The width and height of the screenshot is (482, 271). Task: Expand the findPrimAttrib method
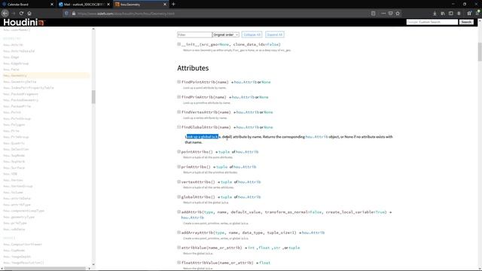click(179, 97)
